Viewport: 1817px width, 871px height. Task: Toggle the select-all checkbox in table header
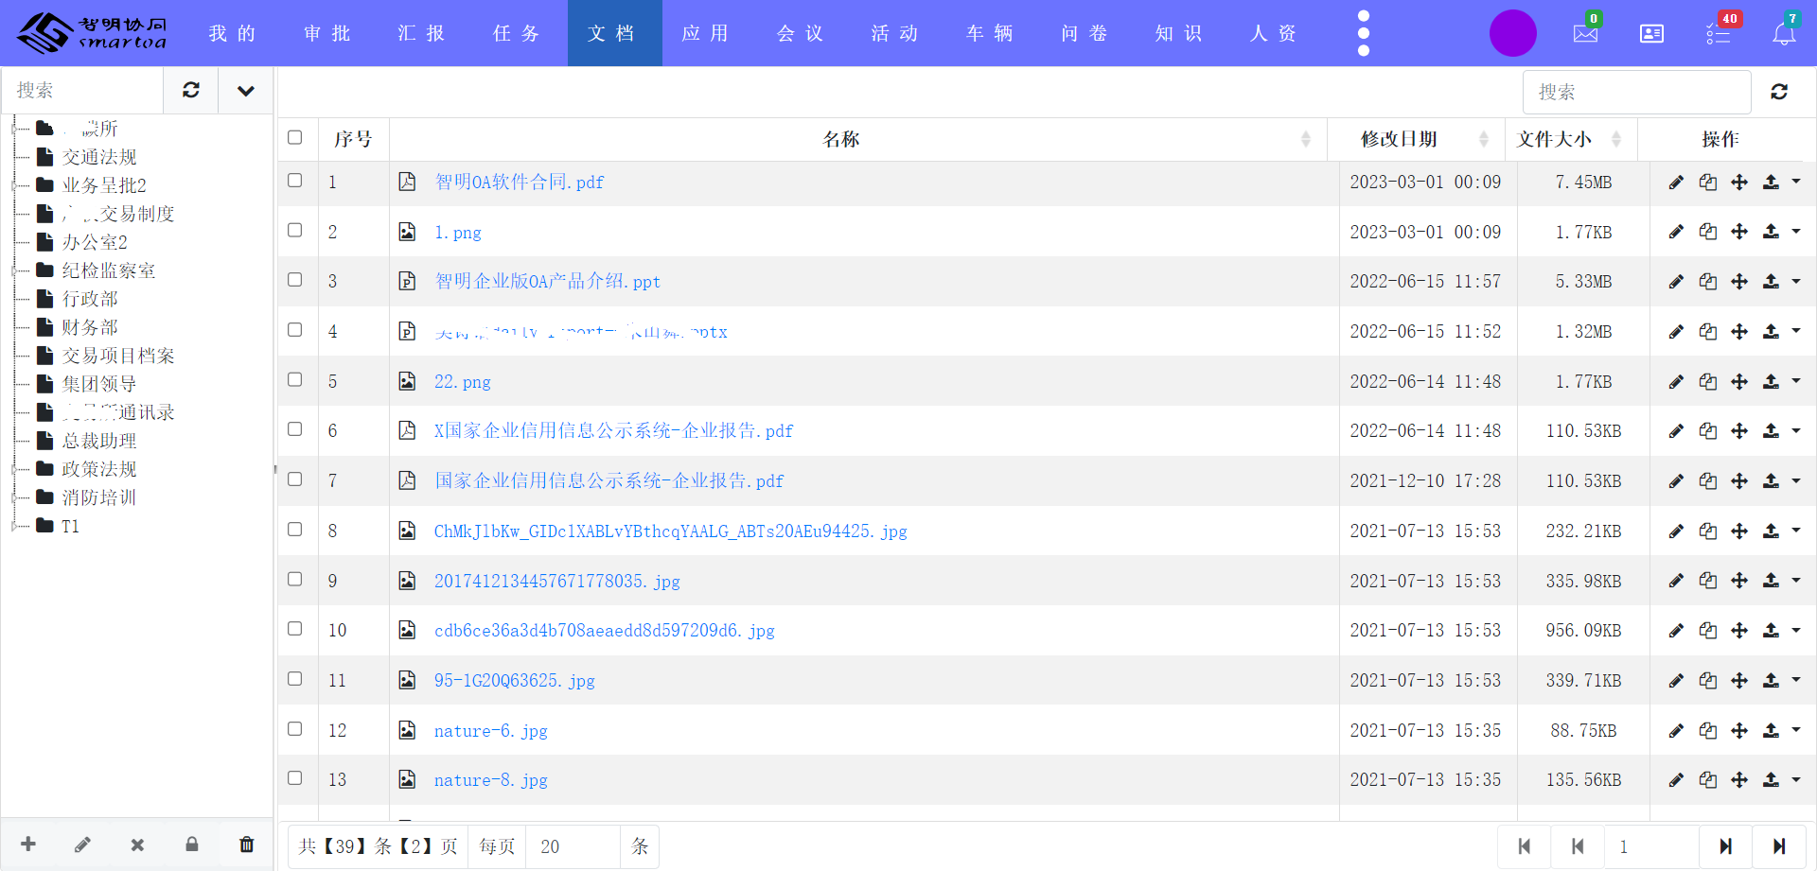295,137
